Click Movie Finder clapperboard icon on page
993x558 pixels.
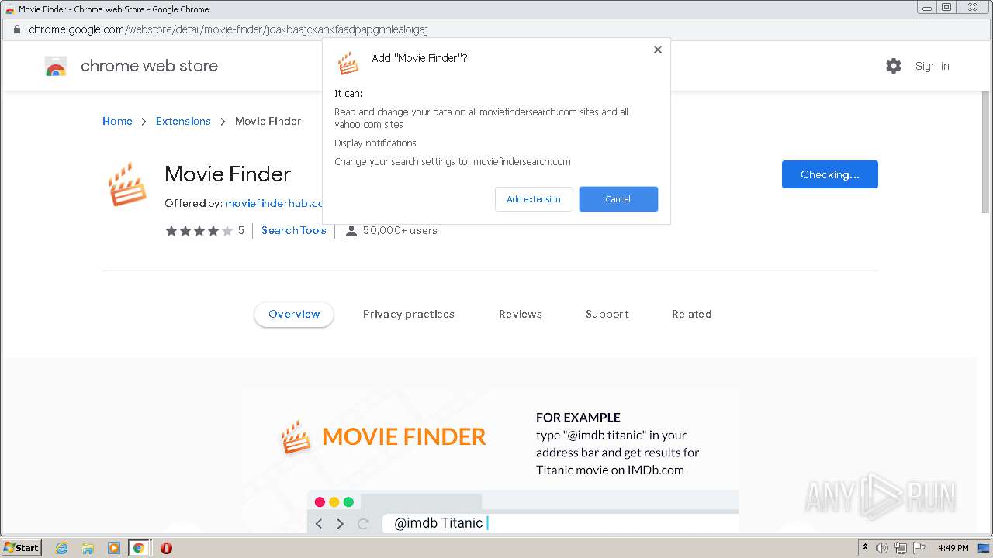127,184
